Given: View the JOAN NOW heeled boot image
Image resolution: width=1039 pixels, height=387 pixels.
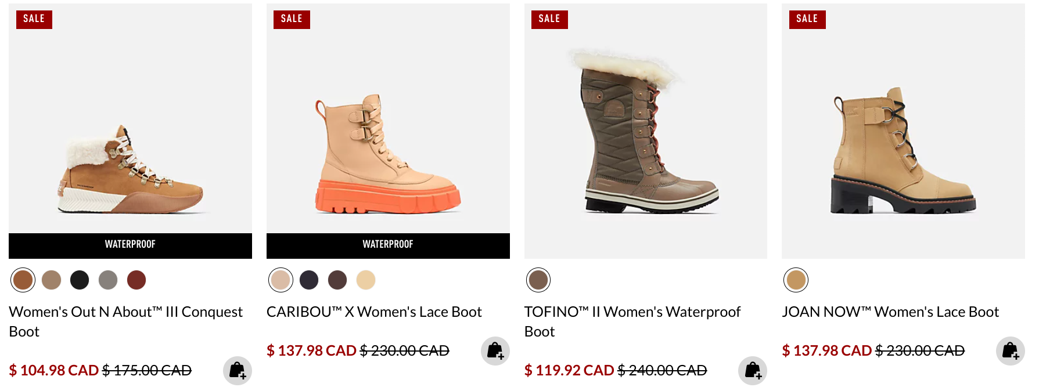Looking at the screenshot, I should tap(903, 131).
